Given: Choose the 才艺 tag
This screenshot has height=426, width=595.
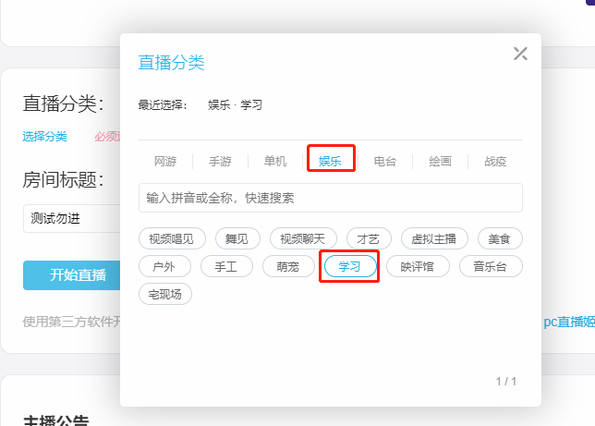Looking at the screenshot, I should click(x=368, y=238).
